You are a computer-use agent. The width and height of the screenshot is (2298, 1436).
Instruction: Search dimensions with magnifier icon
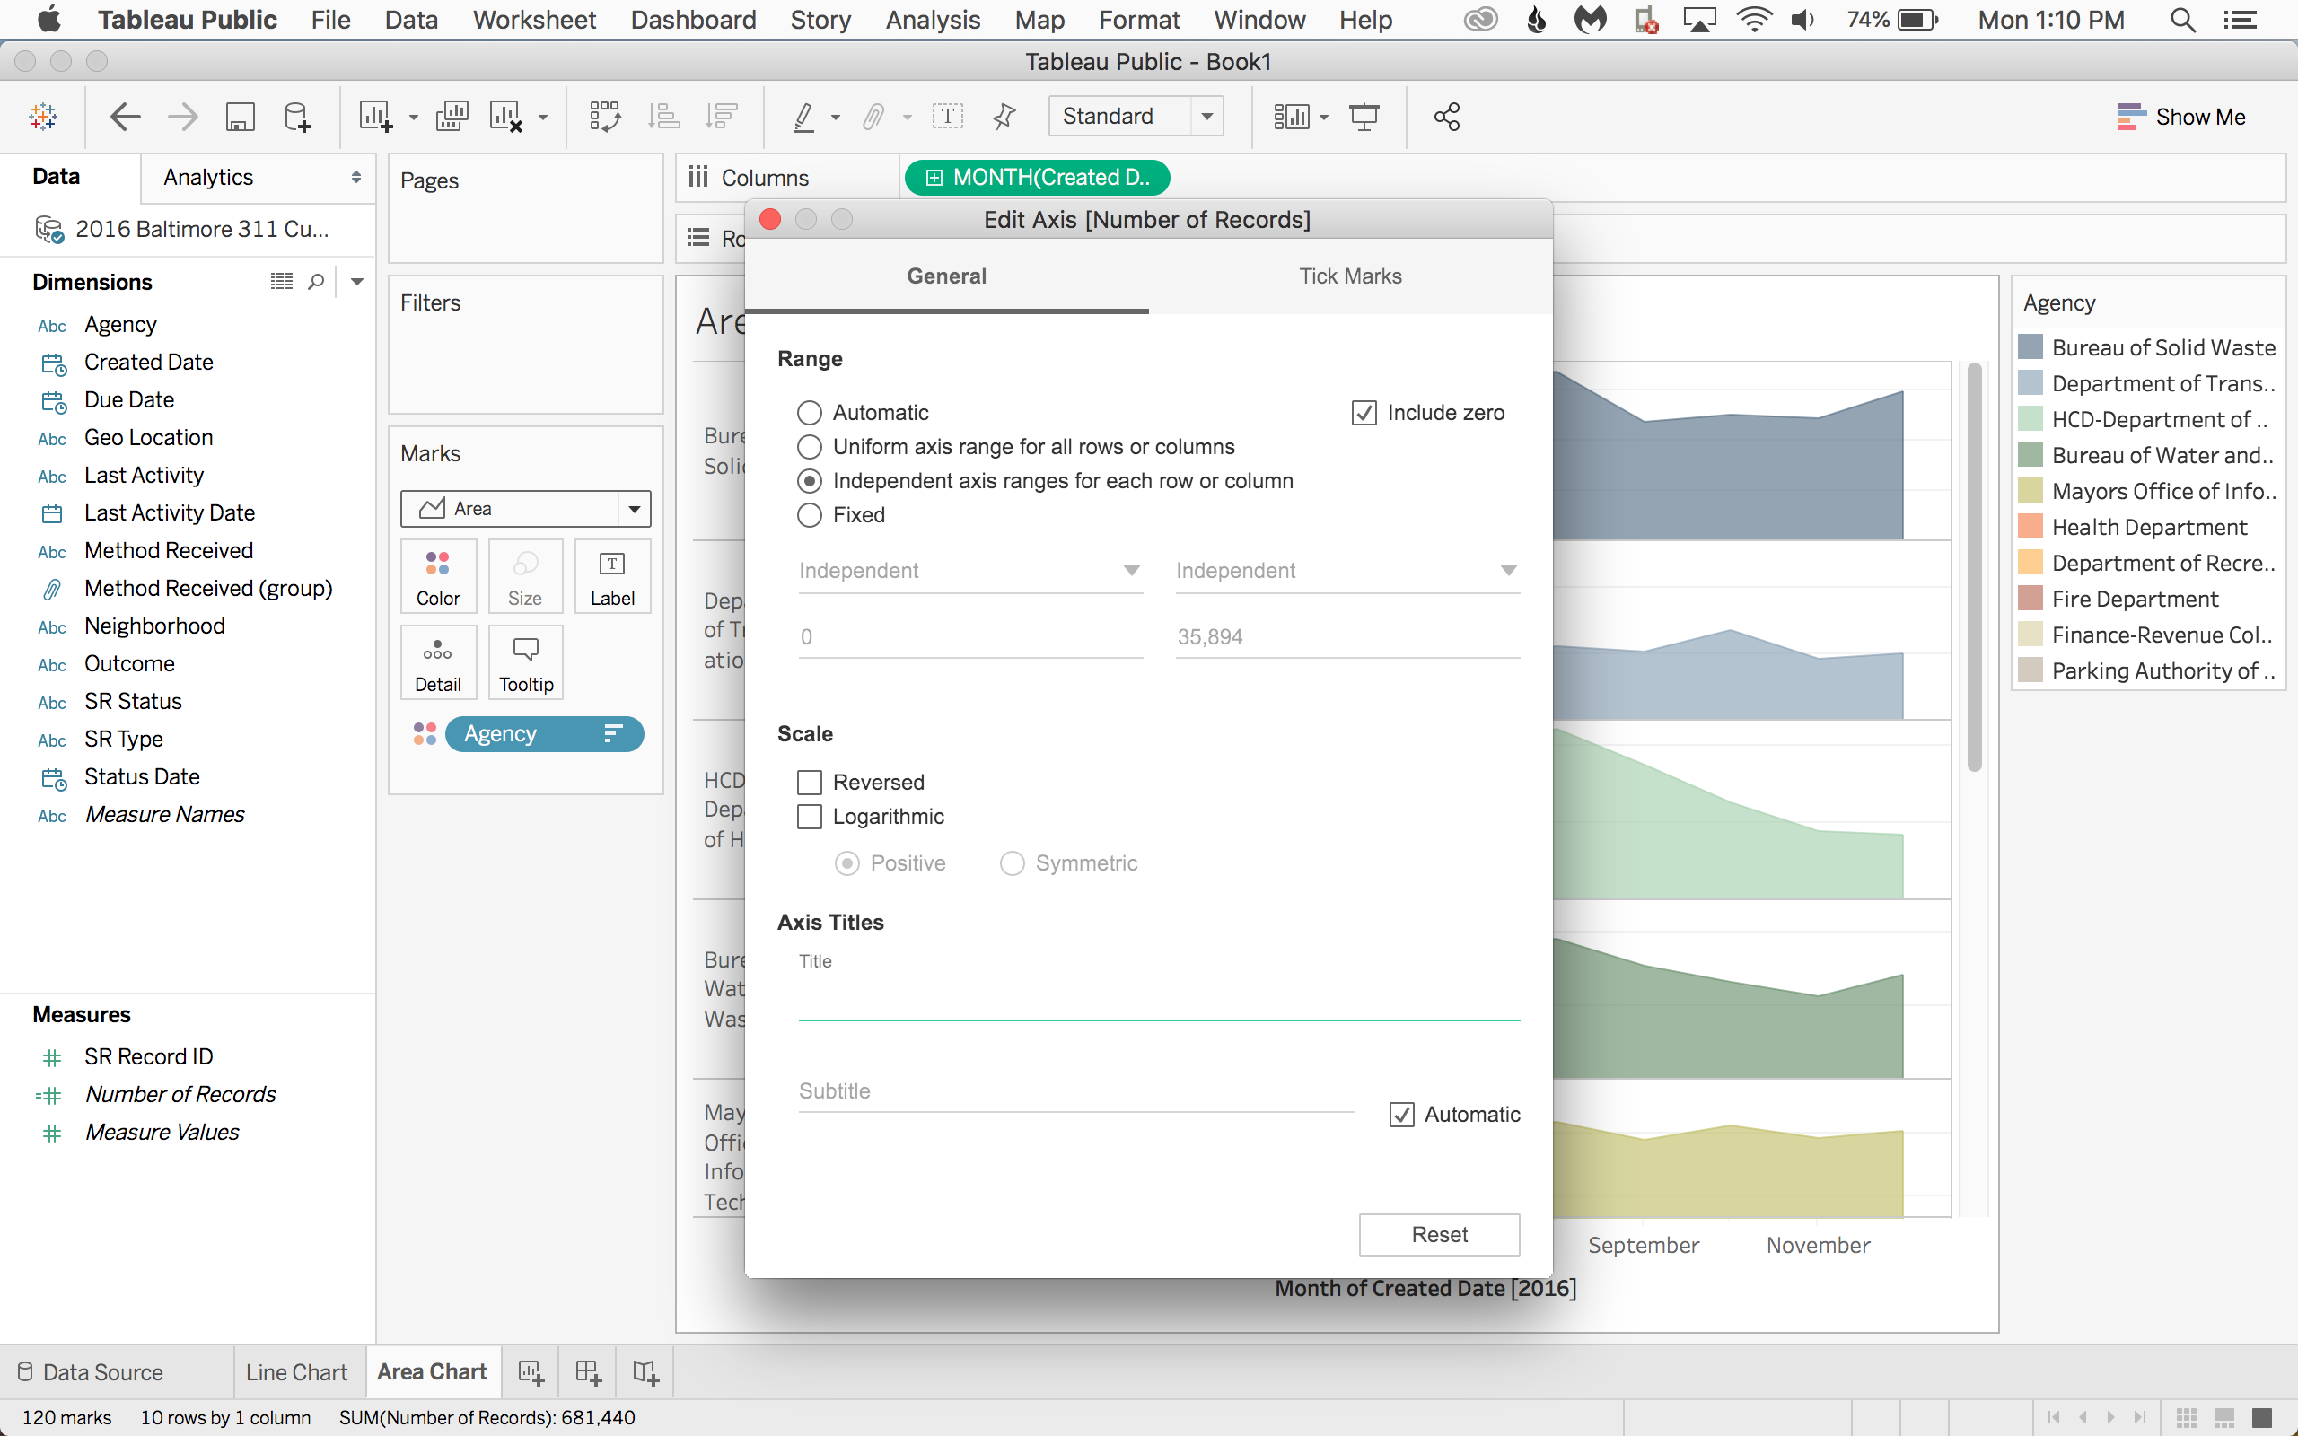pos(316,282)
